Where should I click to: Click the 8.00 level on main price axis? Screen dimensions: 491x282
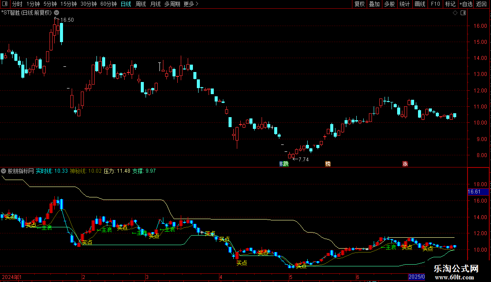click(481, 155)
